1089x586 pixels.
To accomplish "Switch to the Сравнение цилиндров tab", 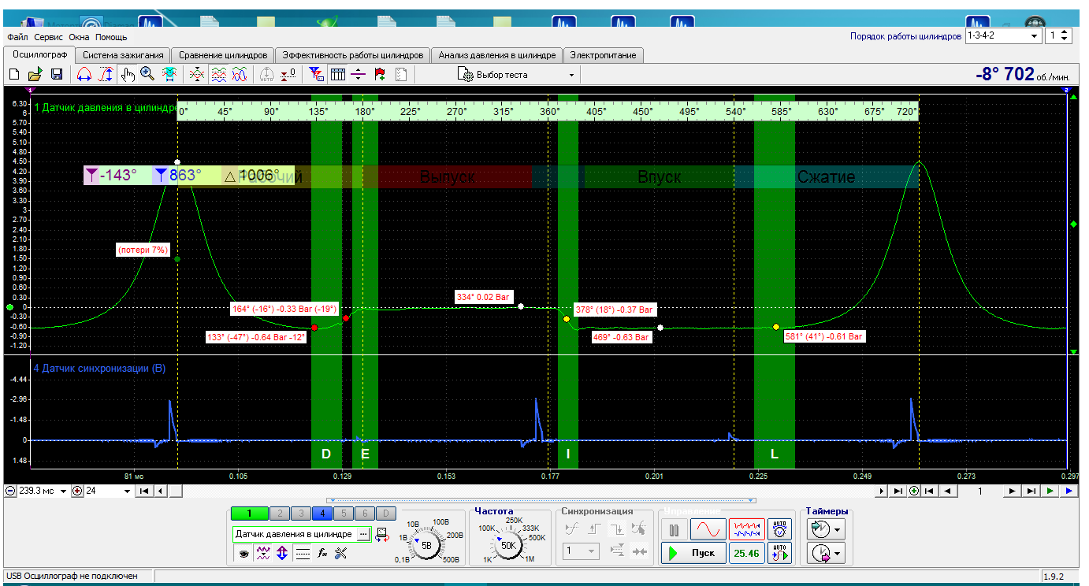I will coord(223,55).
